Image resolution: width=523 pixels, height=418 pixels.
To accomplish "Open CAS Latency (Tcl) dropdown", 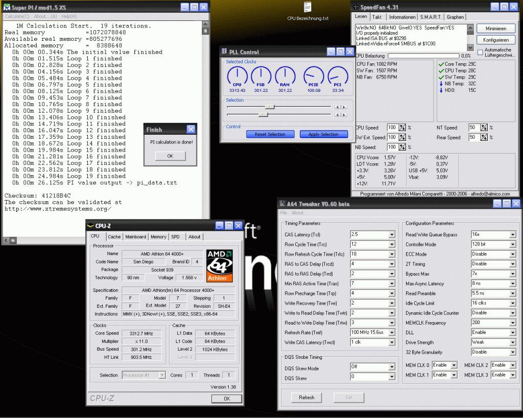I will 392,235.
